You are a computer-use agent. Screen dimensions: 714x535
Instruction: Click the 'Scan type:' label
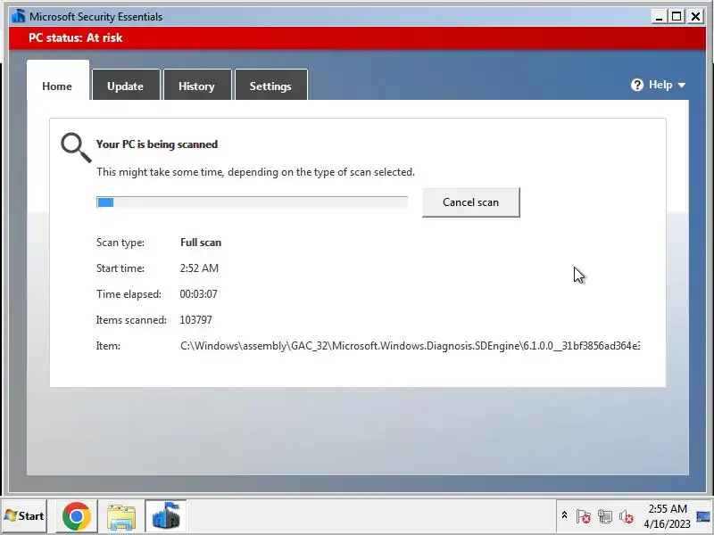[x=120, y=243]
